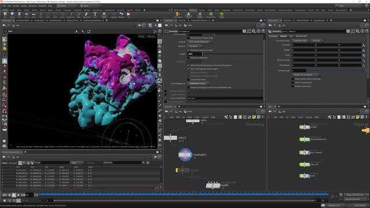
Task: Open gear menu in Geometry object parameter pane
Action: 348,31
